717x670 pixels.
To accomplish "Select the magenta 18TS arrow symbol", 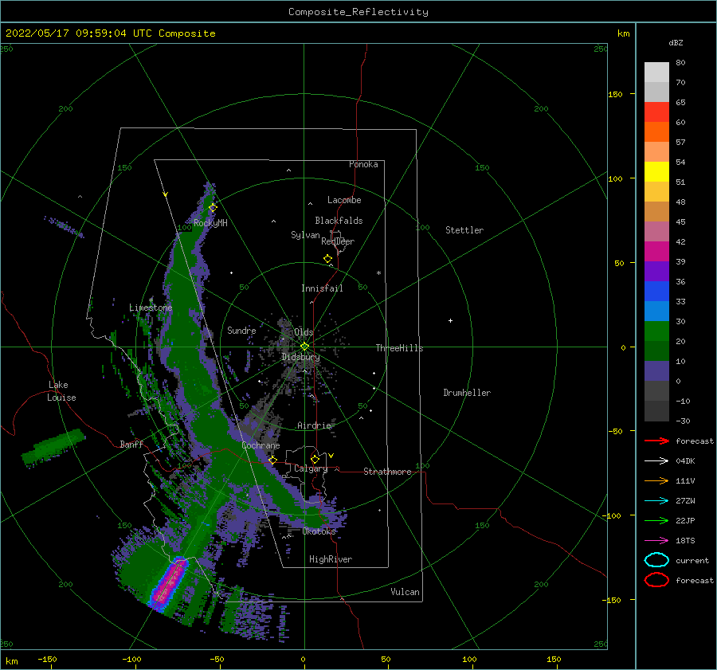I will [656, 541].
